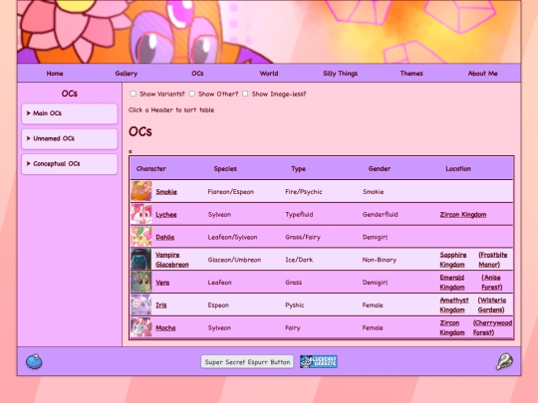Open the About Me page
The height and width of the screenshot is (403, 538).
tap(483, 74)
